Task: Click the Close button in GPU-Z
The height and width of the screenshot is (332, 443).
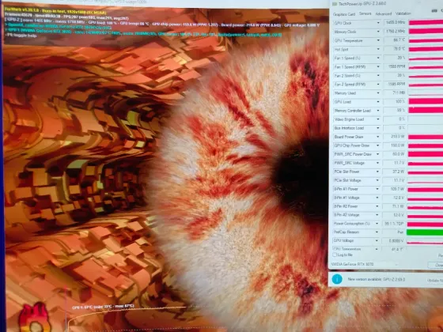Action: [x=436, y=265]
